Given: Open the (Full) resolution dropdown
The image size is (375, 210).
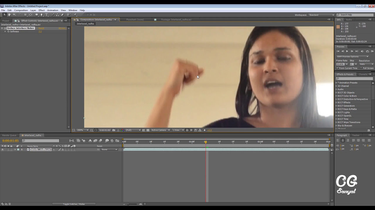Looking at the screenshot, I should [x=133, y=130].
